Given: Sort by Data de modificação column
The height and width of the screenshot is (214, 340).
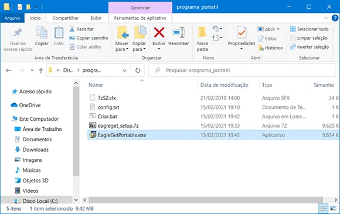Looking at the screenshot, I should tap(224, 85).
